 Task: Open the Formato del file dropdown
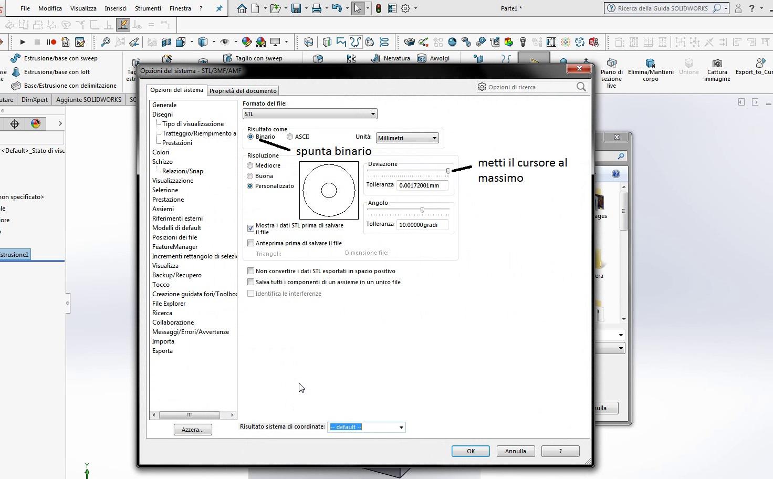tap(310, 114)
